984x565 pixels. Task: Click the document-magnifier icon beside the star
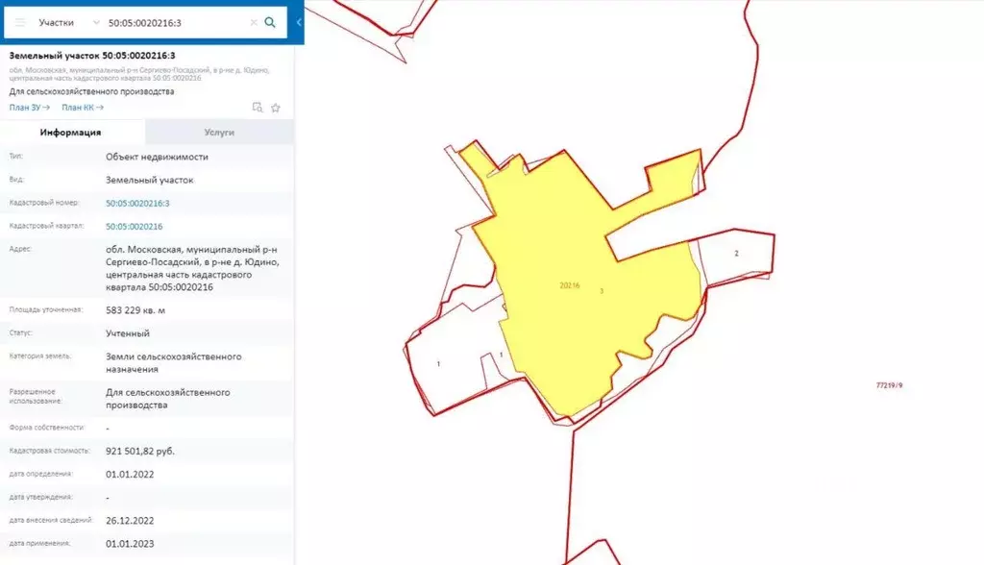257,108
